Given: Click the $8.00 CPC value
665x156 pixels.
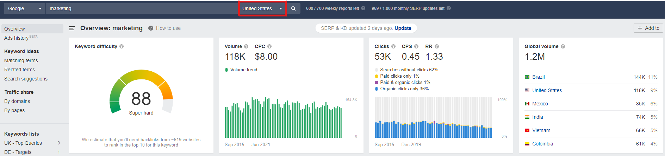Looking at the screenshot, I should [x=266, y=57].
